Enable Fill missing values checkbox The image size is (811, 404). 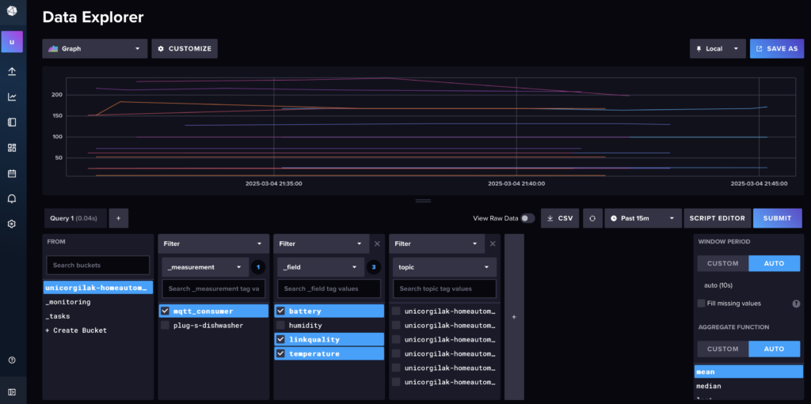701,303
